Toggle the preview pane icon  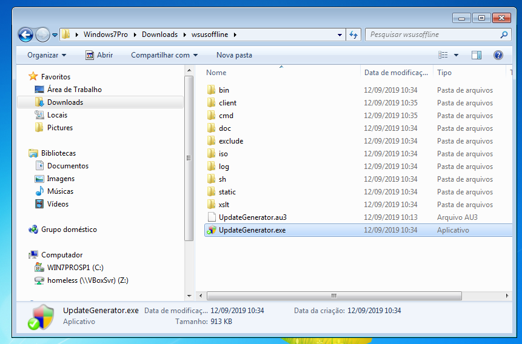coord(477,55)
